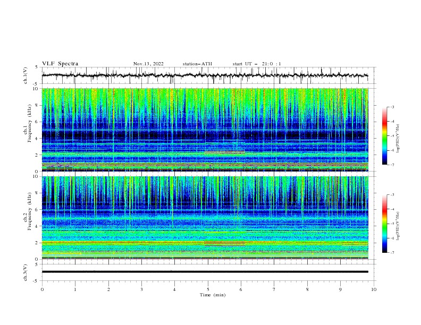
Task: Click the "Time (min)" axis title
Action: 213,295
